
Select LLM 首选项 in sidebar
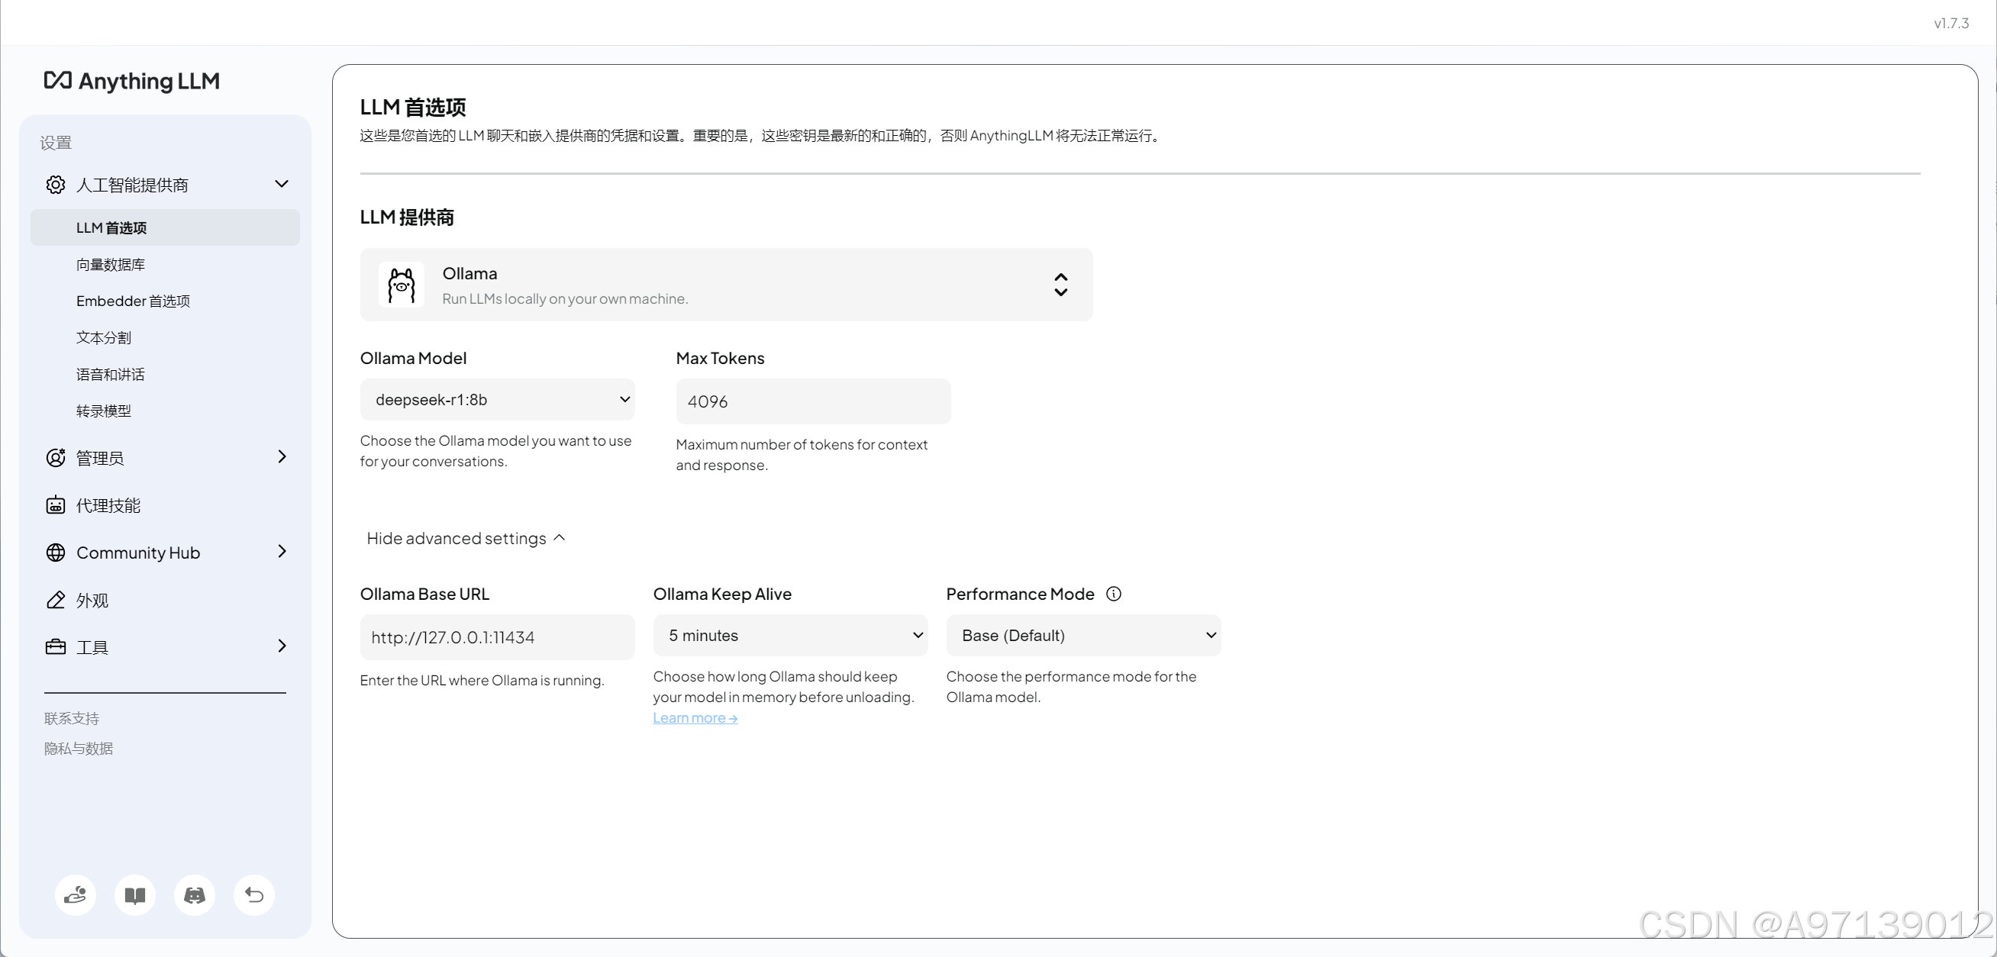(165, 228)
